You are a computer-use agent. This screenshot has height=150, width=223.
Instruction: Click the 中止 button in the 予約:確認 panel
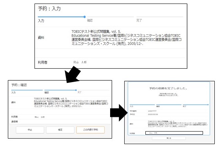[x=30, y=130]
